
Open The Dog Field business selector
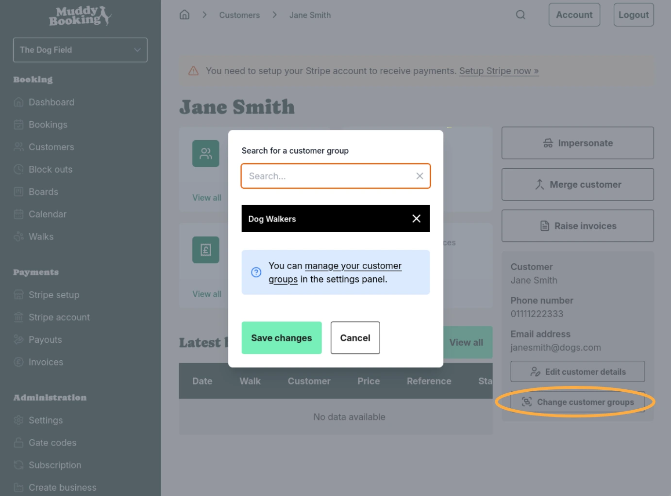[x=80, y=49]
